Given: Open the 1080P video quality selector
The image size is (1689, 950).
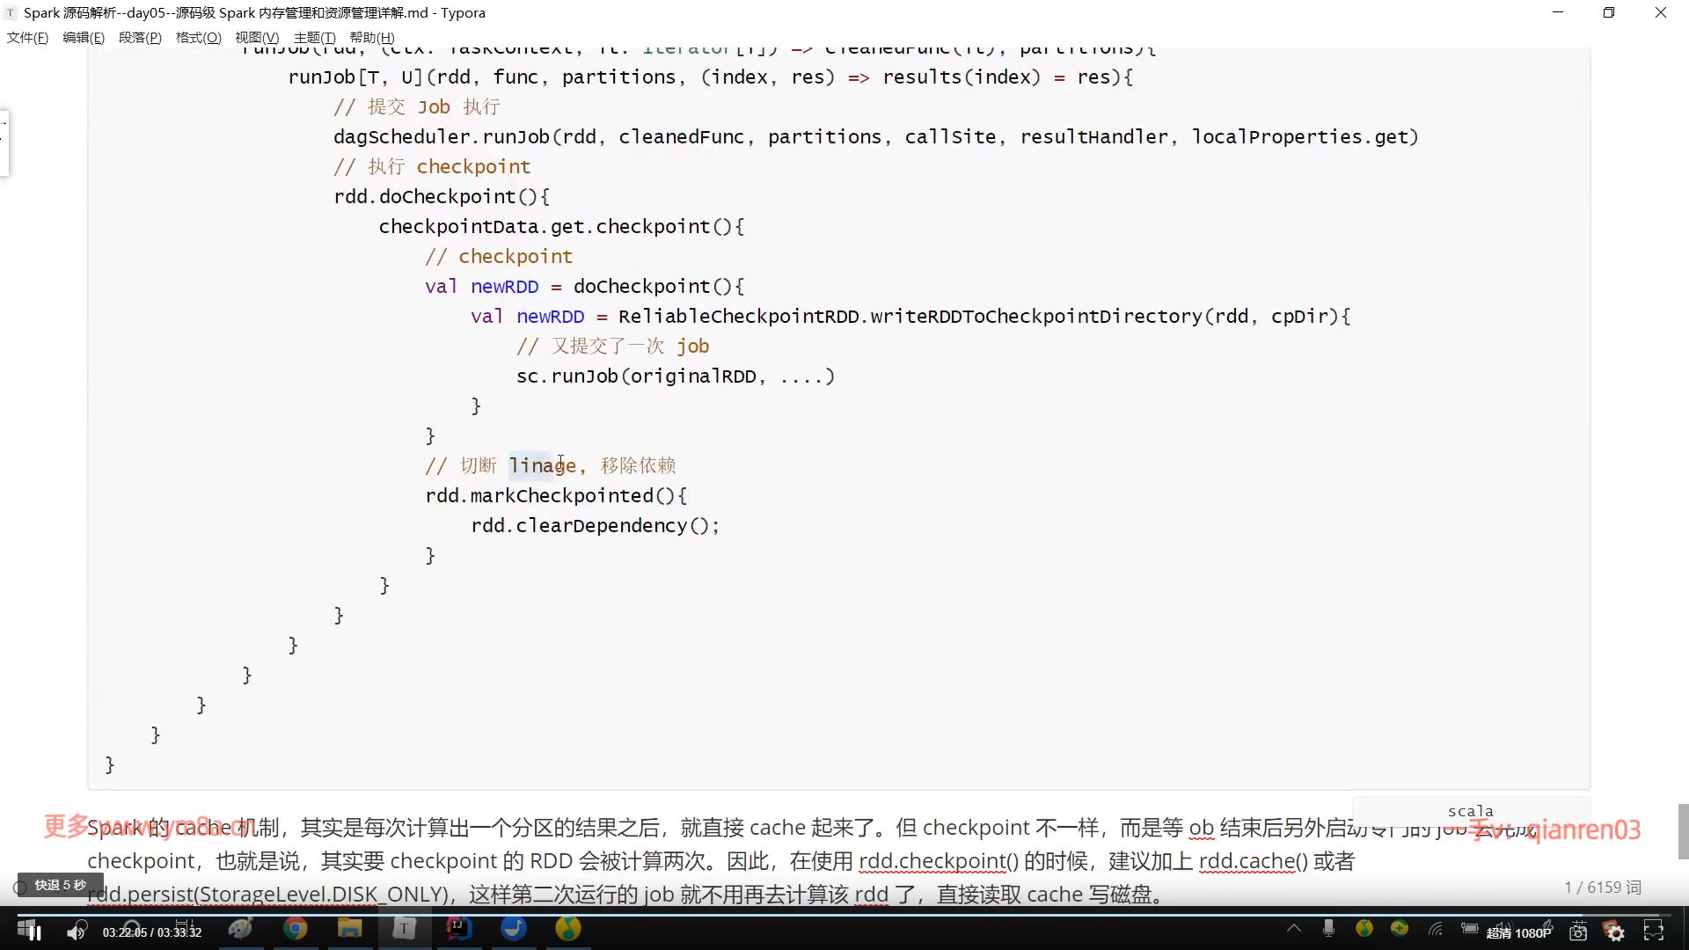Looking at the screenshot, I should [x=1519, y=933].
